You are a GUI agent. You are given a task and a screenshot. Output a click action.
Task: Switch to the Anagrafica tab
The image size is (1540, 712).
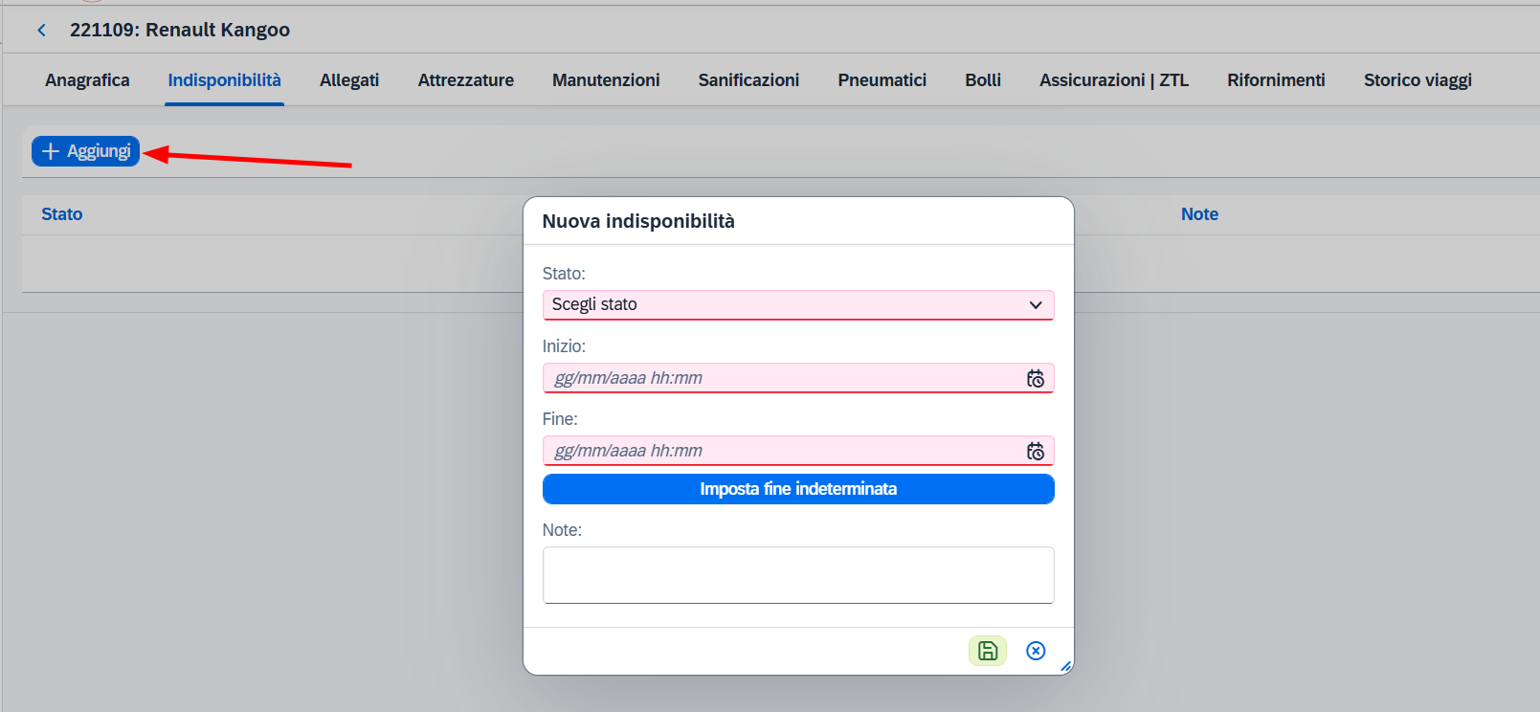87,80
